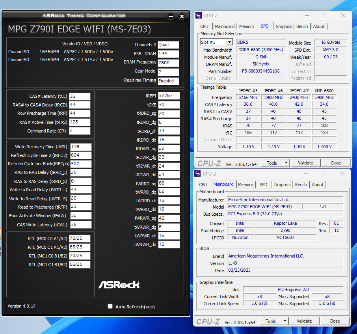Screen dimensions: 357x334
Task: Click the Gear Mode field
Action: pos(169,72)
